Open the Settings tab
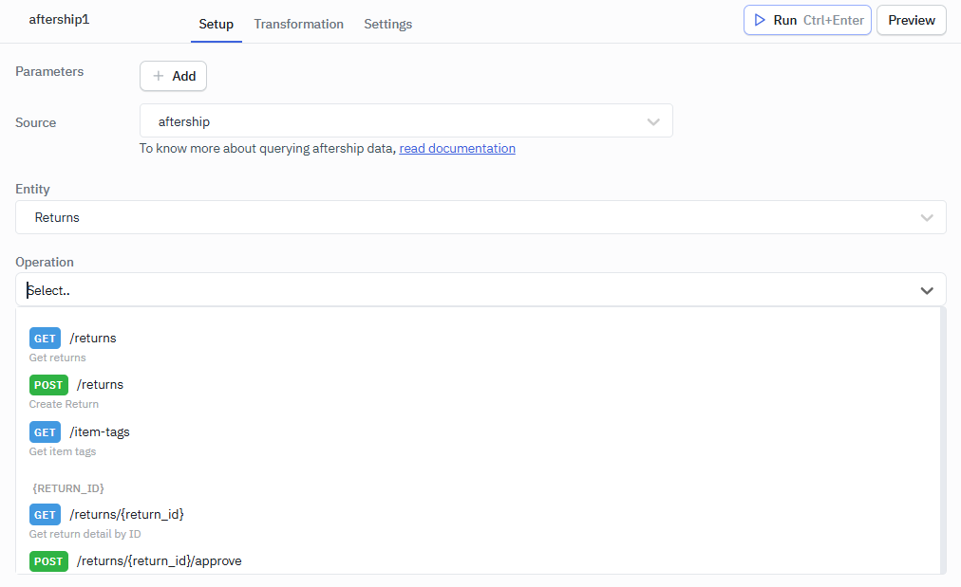The height and width of the screenshot is (587, 961). 388,24
